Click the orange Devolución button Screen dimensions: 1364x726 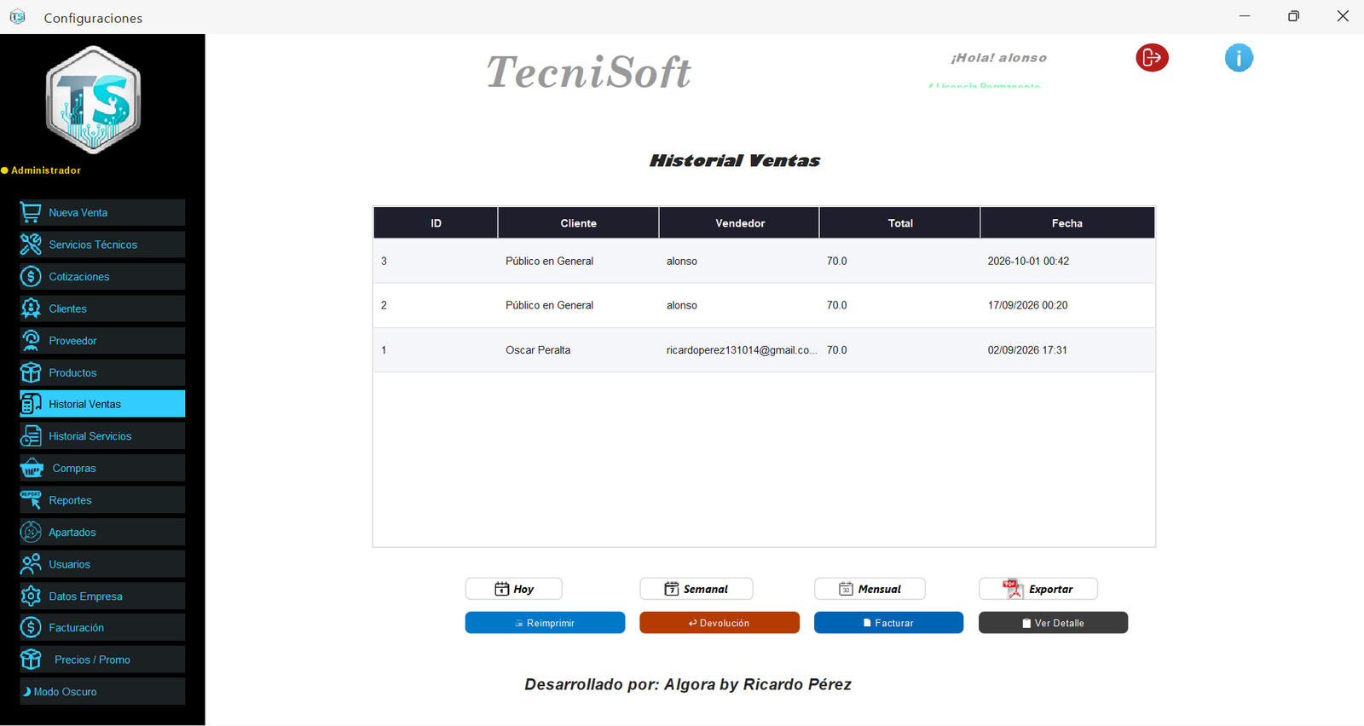720,623
